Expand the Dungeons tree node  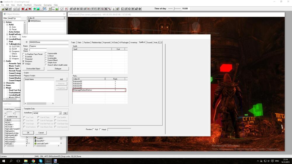click(x=10, y=51)
